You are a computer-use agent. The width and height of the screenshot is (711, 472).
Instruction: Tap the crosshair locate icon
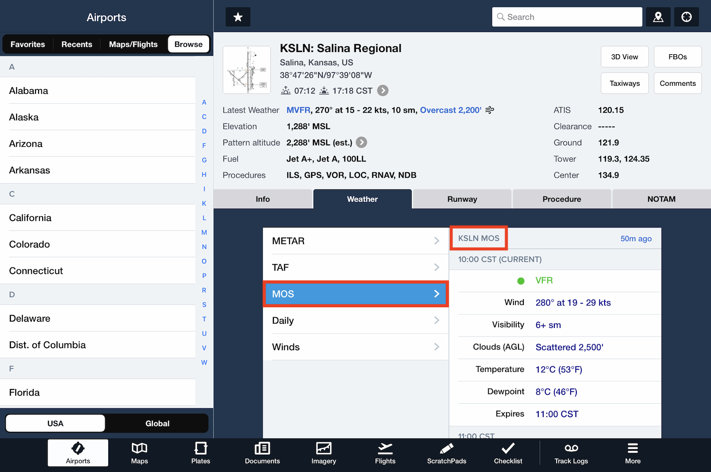pos(686,17)
